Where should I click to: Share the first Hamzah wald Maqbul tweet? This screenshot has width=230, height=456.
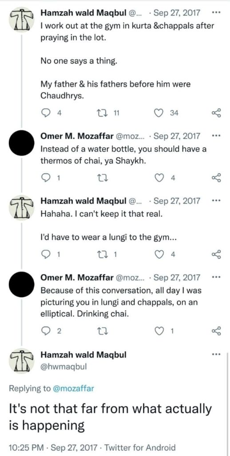(x=216, y=113)
